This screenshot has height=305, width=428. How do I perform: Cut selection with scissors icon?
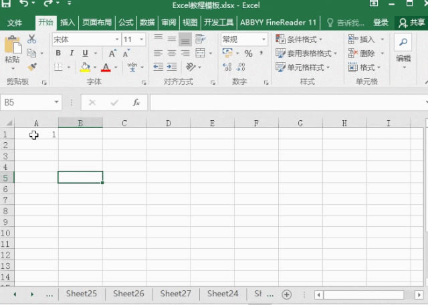[31, 39]
